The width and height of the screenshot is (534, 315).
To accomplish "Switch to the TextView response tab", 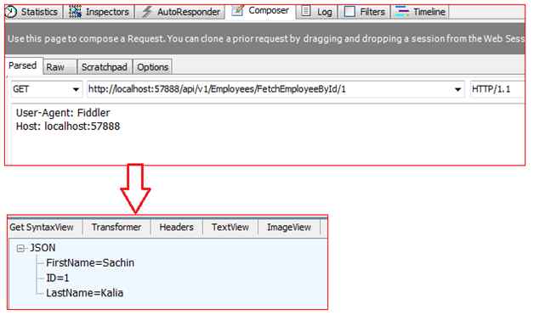I will click(x=230, y=228).
